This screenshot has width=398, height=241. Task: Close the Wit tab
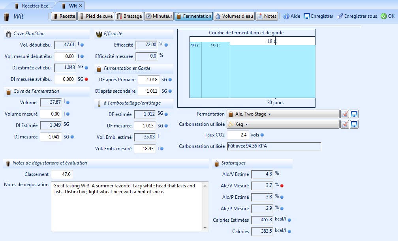coord(81,6)
